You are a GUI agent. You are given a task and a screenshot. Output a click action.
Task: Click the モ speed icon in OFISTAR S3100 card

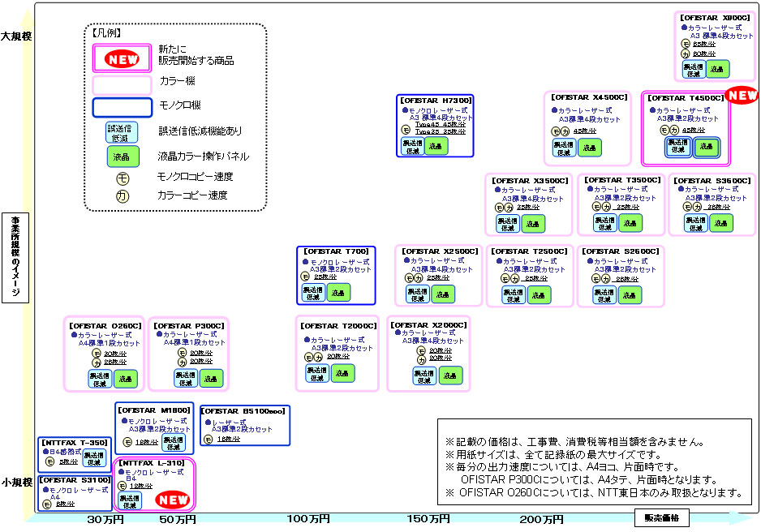point(46,505)
